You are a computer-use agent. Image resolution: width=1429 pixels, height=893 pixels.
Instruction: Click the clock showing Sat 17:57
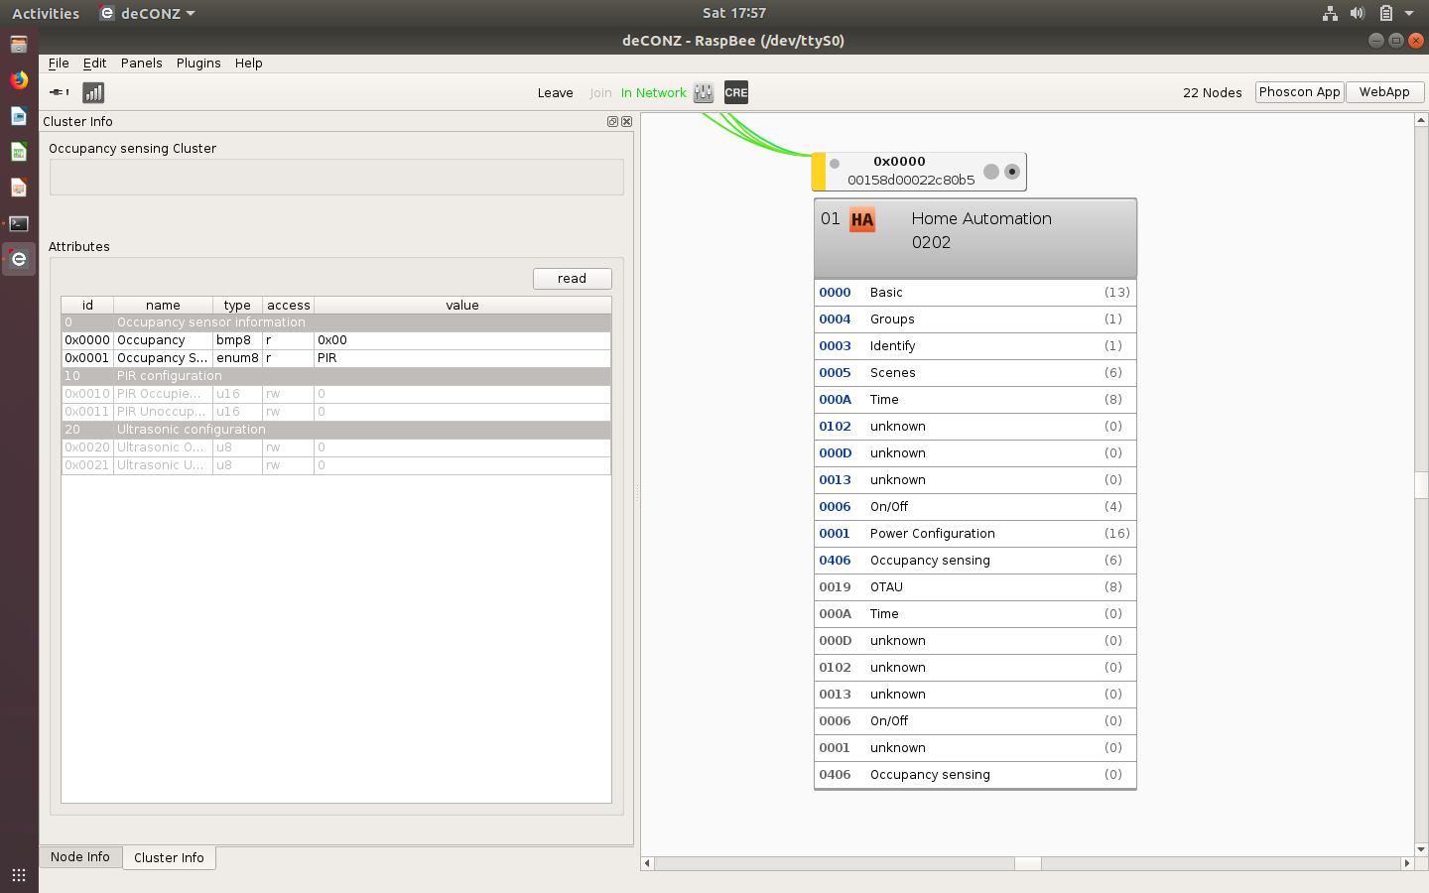[x=734, y=13]
